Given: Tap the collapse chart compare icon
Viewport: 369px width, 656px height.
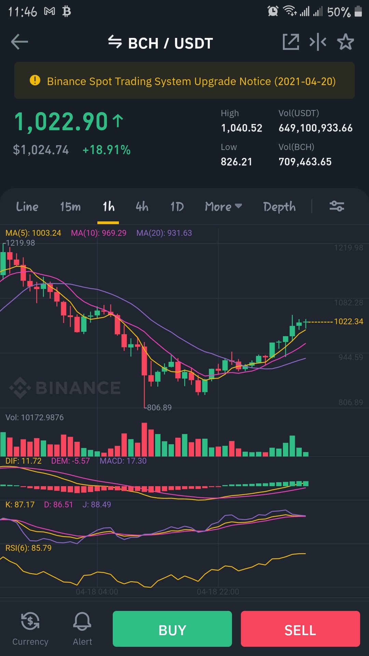Looking at the screenshot, I should pos(318,42).
